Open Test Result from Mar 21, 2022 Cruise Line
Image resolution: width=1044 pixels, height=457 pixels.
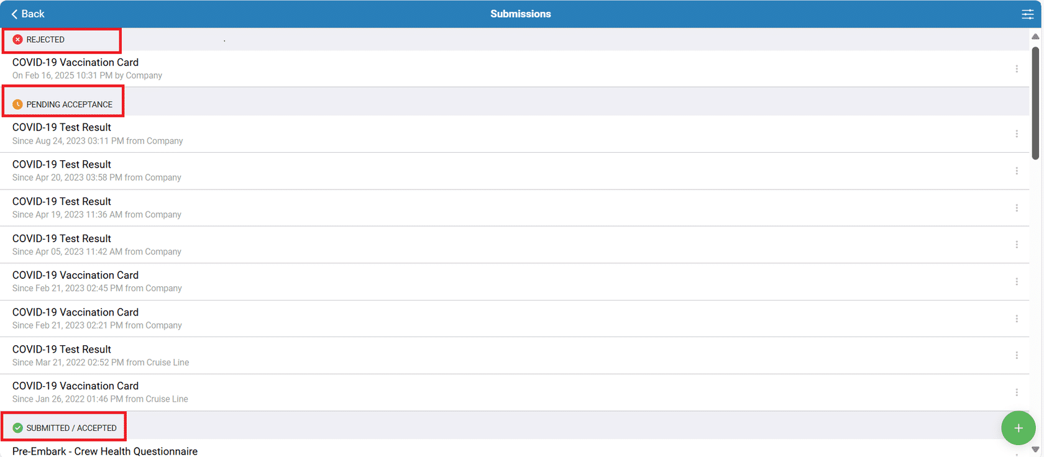coord(515,355)
